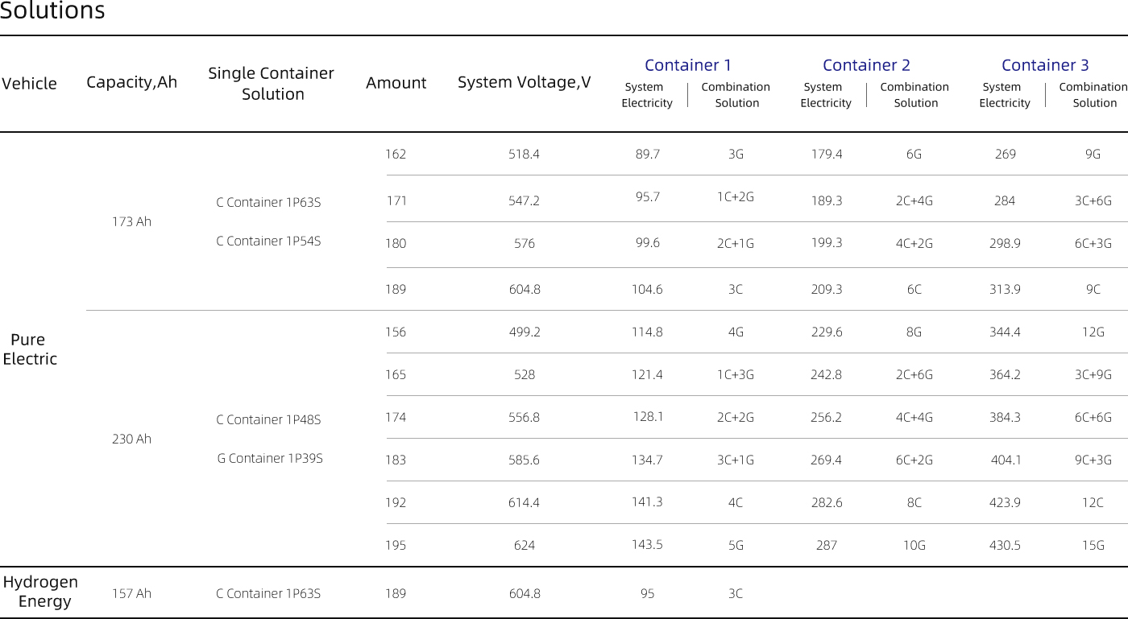This screenshot has height=619, width=1128.
Task: Select the 15G combination solution cell
Action: click(1093, 545)
